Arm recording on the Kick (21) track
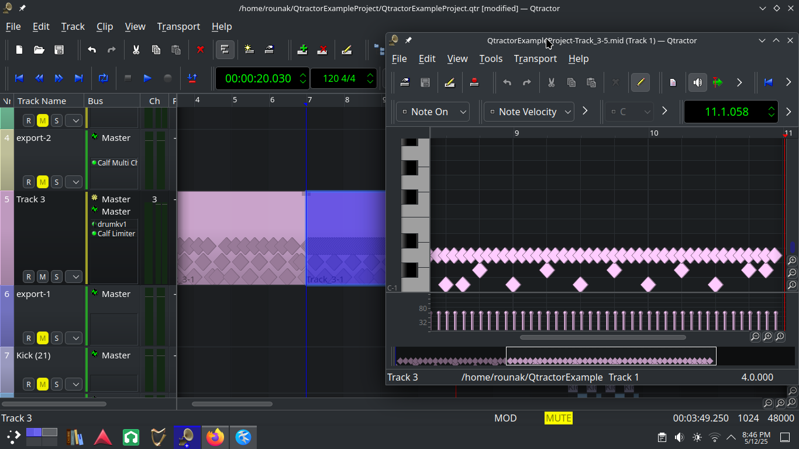The image size is (799, 449). tap(29, 384)
